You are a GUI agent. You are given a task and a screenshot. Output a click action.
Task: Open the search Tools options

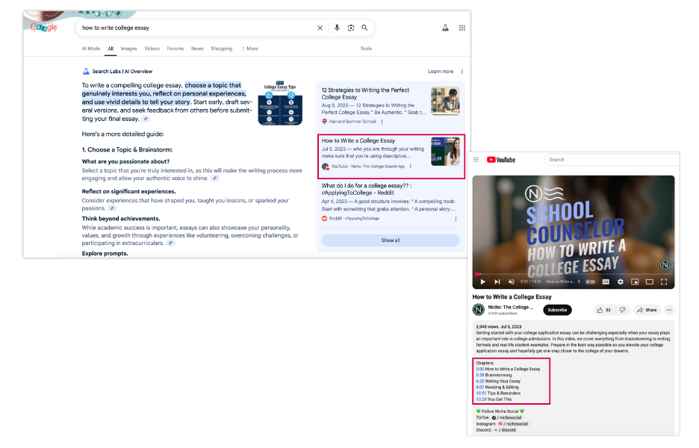click(366, 49)
